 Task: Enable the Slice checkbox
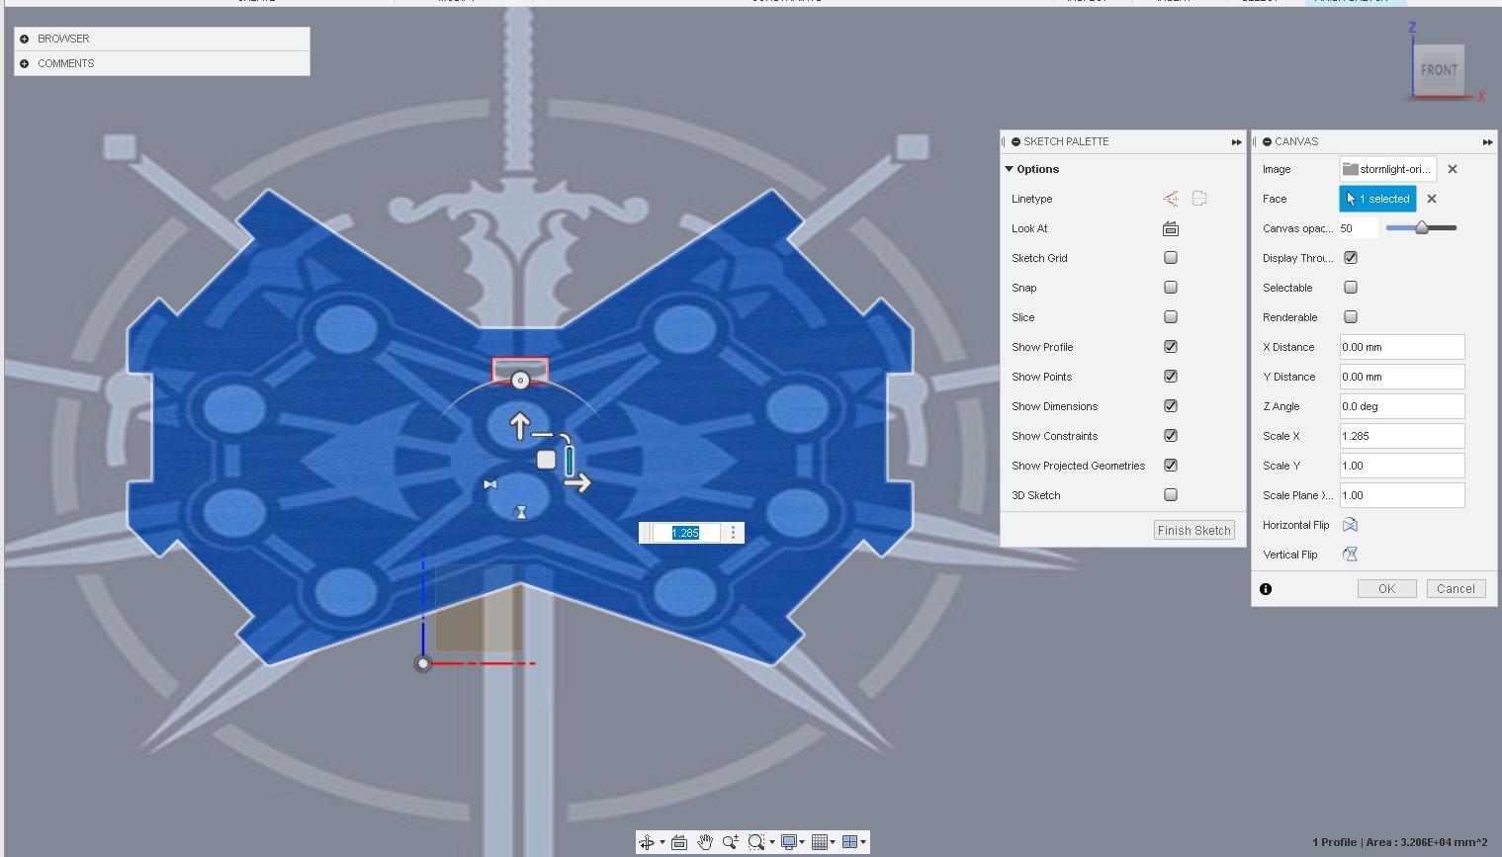tap(1171, 317)
